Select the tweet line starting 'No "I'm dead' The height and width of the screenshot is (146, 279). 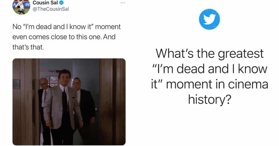pyautogui.click(x=67, y=27)
